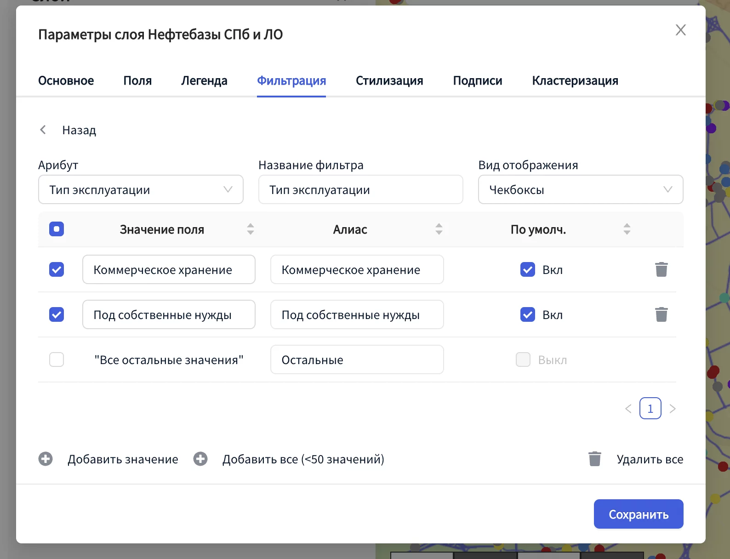
Task: Click trash icon for Под собственные нужды row
Action: (661, 314)
